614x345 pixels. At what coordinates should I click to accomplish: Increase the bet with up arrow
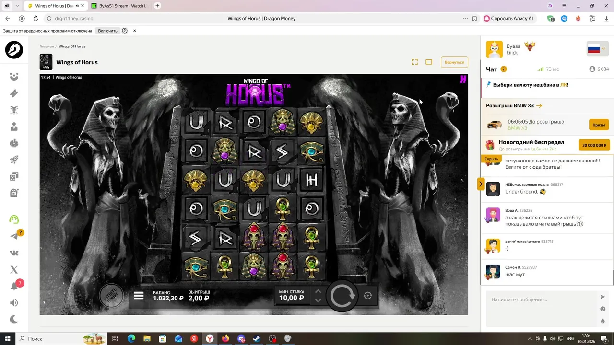point(318,291)
